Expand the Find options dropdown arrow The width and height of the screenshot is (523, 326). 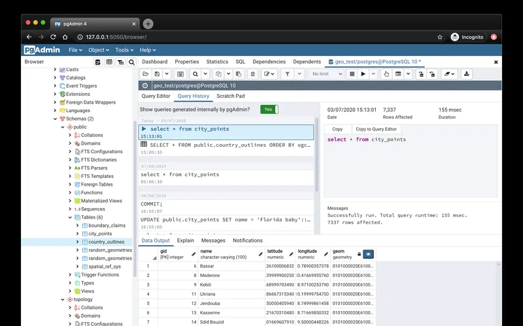205,74
